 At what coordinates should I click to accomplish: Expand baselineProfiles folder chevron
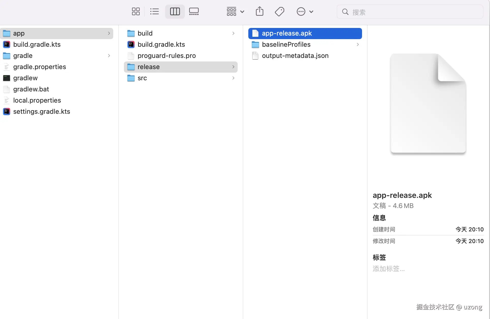point(358,44)
